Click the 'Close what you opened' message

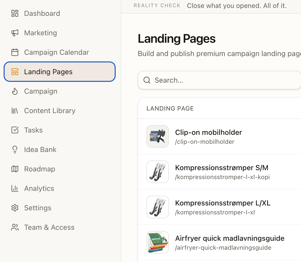click(x=237, y=6)
